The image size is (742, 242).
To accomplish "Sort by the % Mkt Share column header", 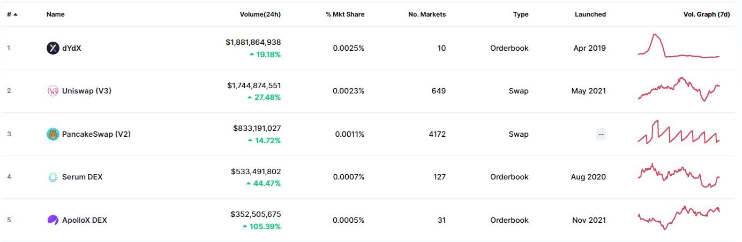I will [345, 14].
